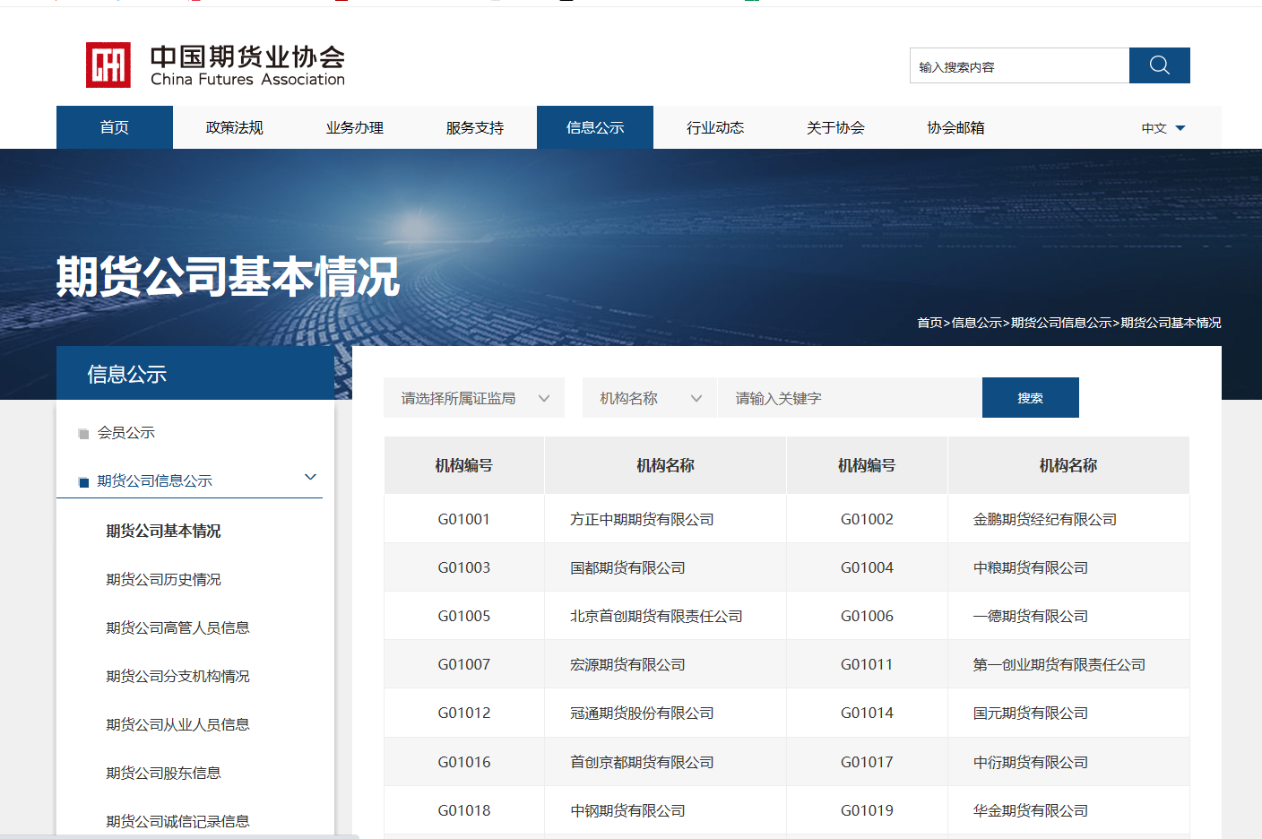
Task: Click 一德期货有限公司 in the table
Action: click(1031, 616)
